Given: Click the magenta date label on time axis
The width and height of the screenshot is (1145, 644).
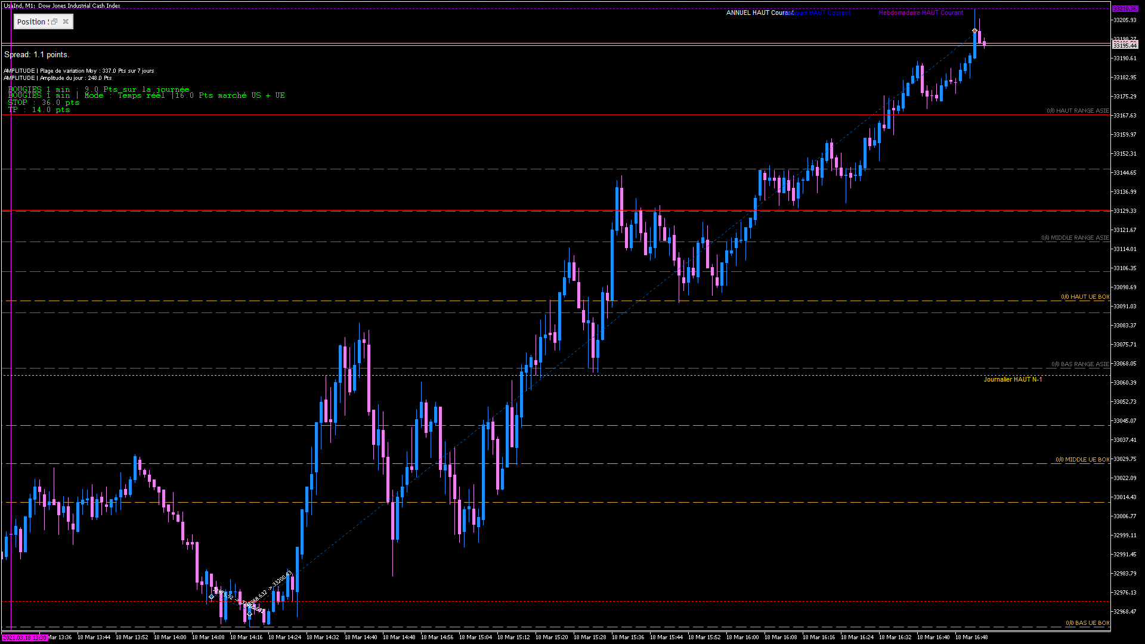Looking at the screenshot, I should pyautogui.click(x=24, y=637).
